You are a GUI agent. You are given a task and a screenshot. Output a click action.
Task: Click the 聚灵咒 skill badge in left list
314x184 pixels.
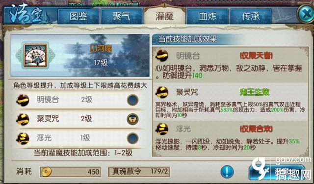[23, 119]
